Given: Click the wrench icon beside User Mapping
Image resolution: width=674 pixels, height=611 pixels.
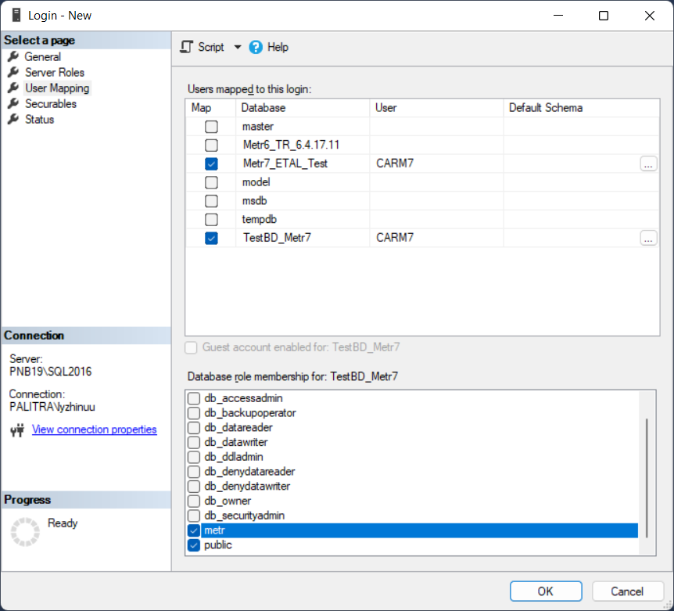Looking at the screenshot, I should [13, 88].
